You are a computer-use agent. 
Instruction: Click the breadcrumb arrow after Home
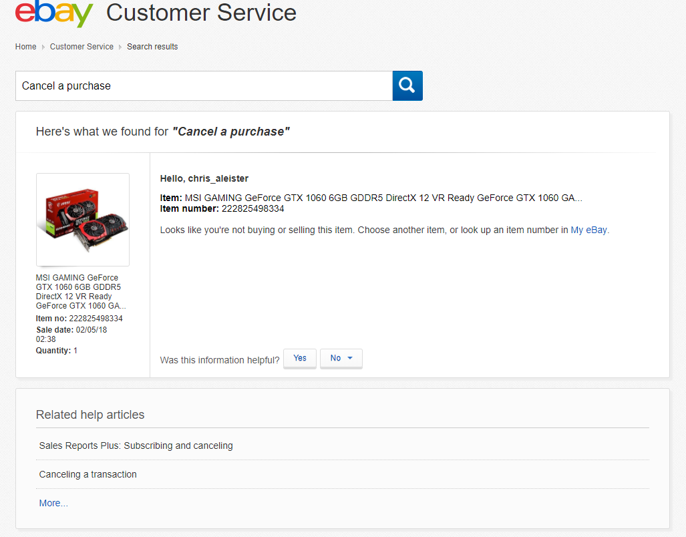43,47
